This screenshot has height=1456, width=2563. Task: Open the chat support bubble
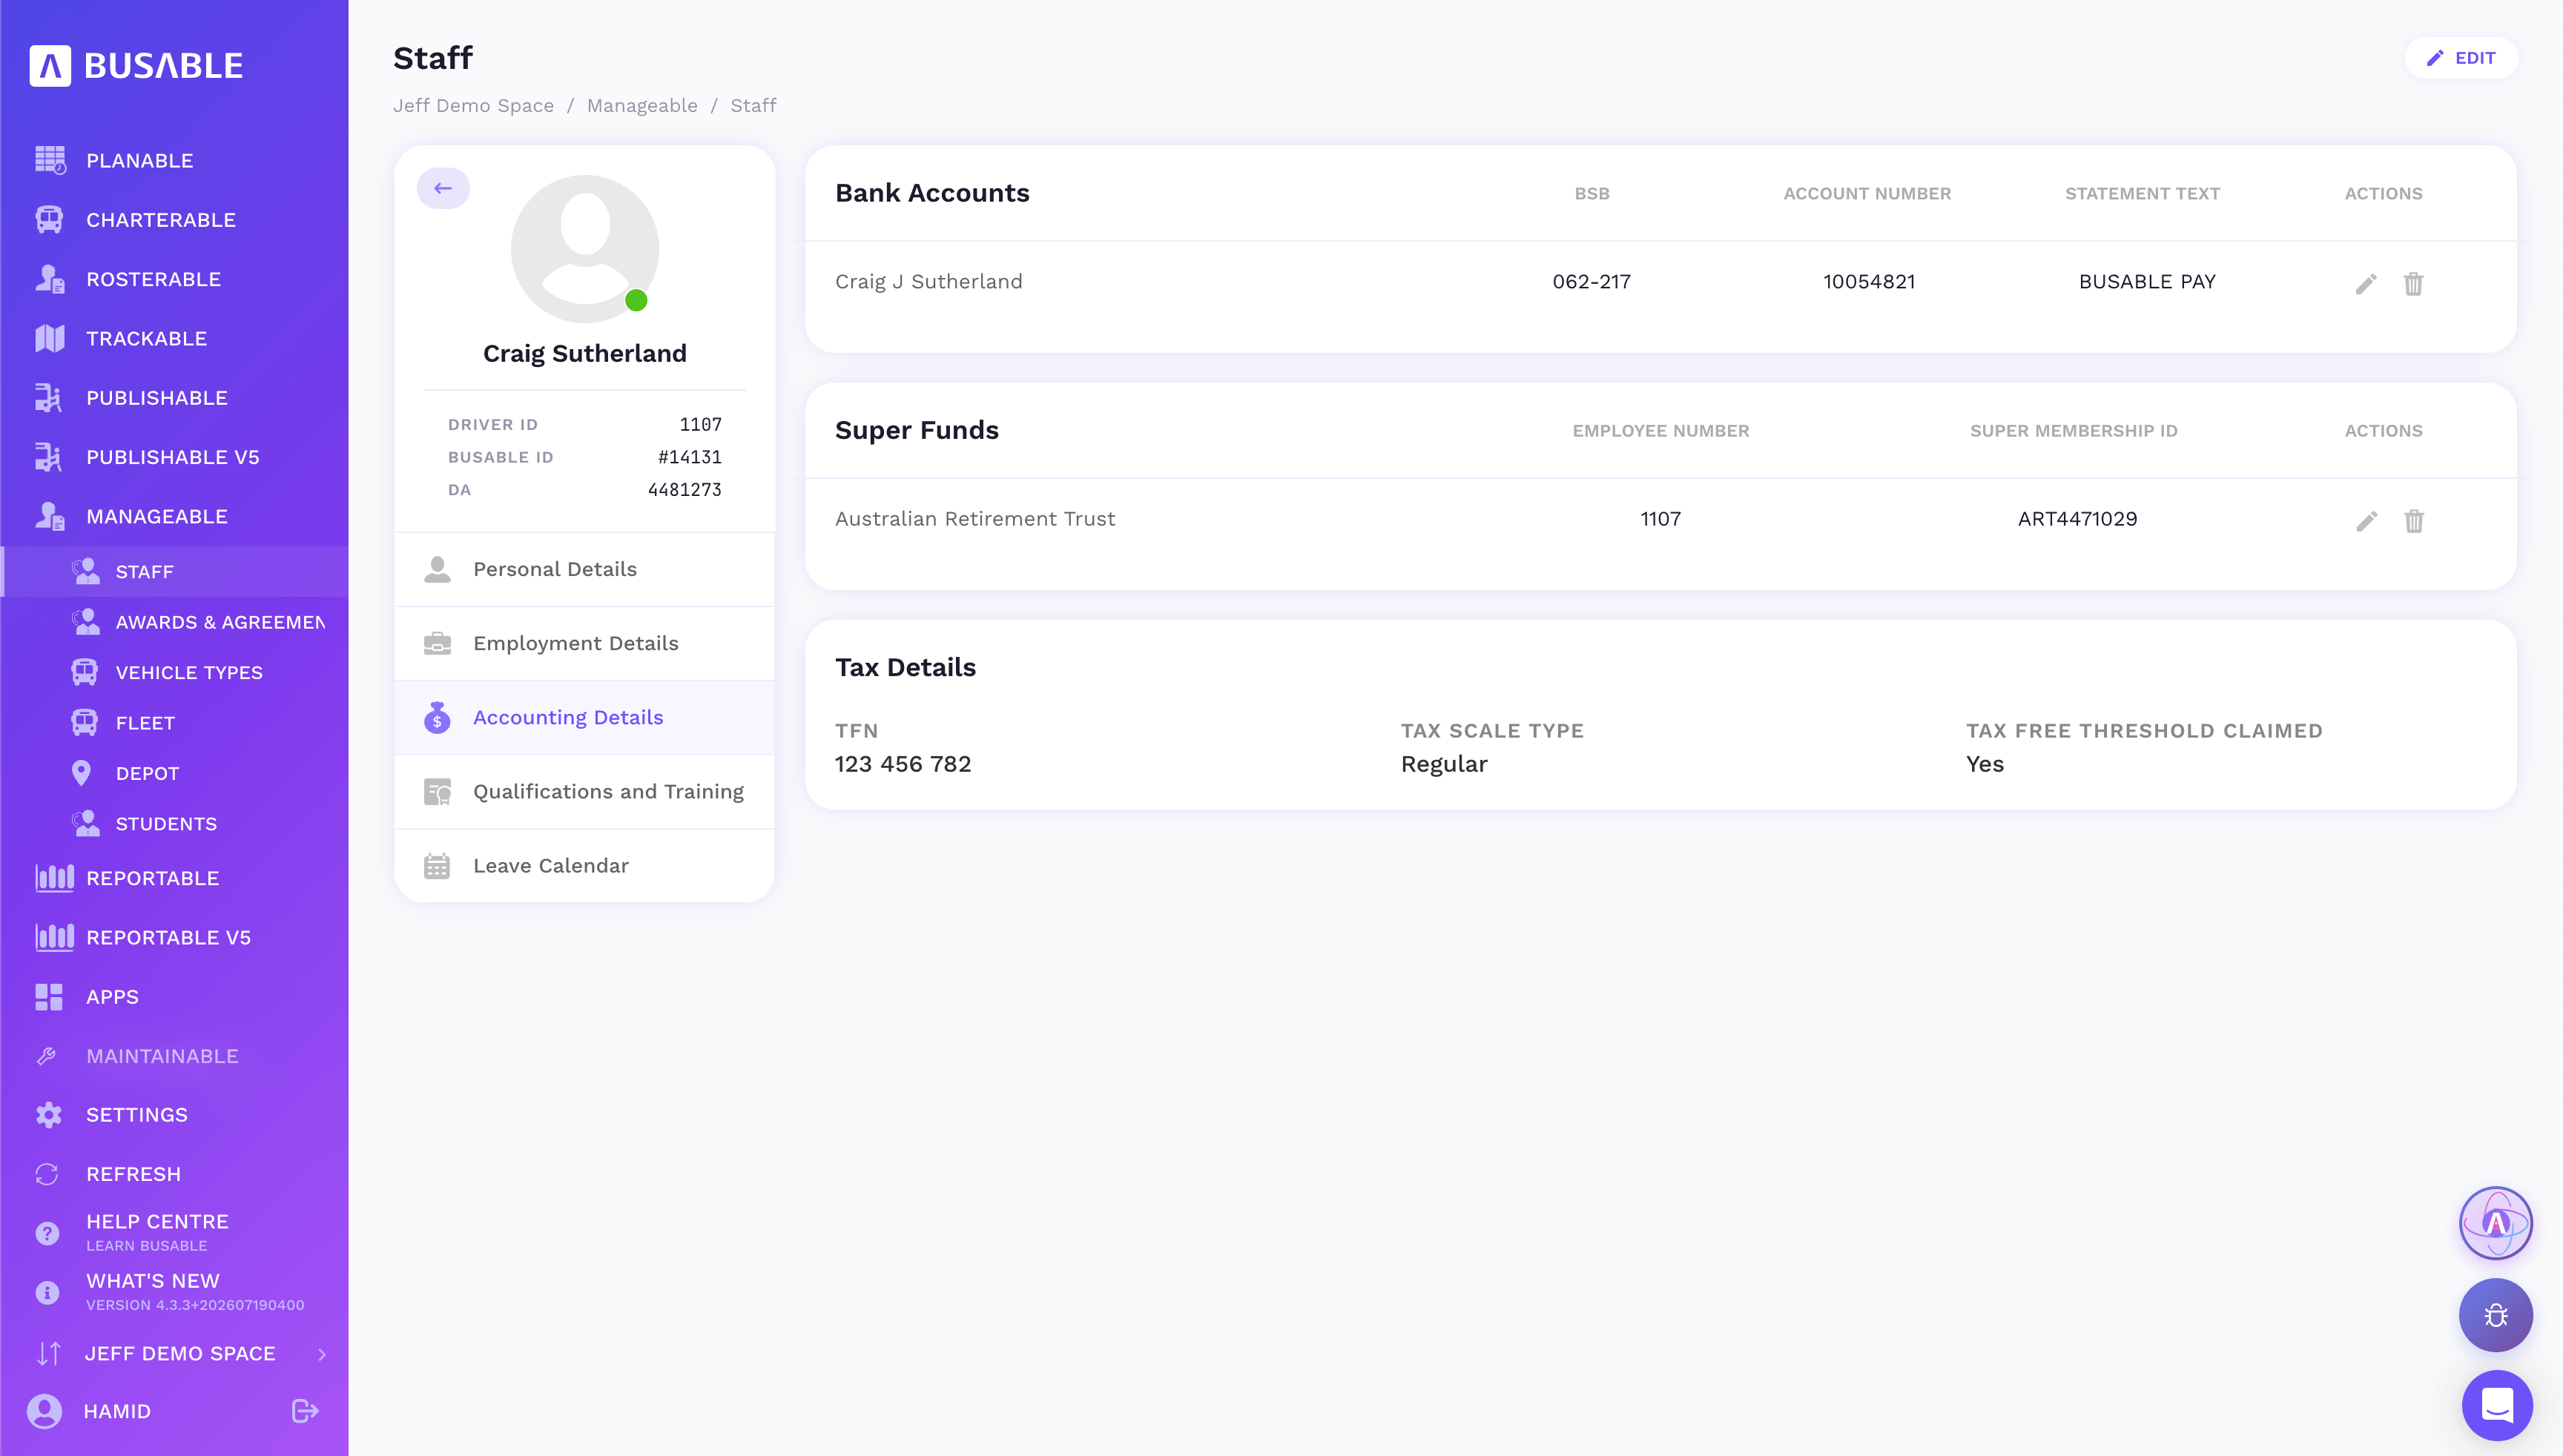pos(2497,1405)
